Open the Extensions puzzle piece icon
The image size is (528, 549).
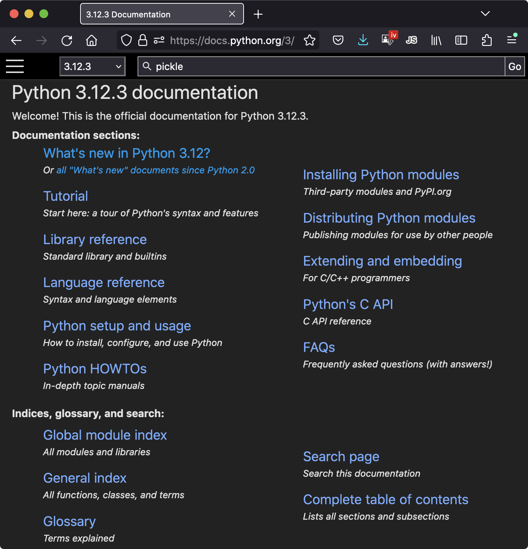pyautogui.click(x=486, y=40)
